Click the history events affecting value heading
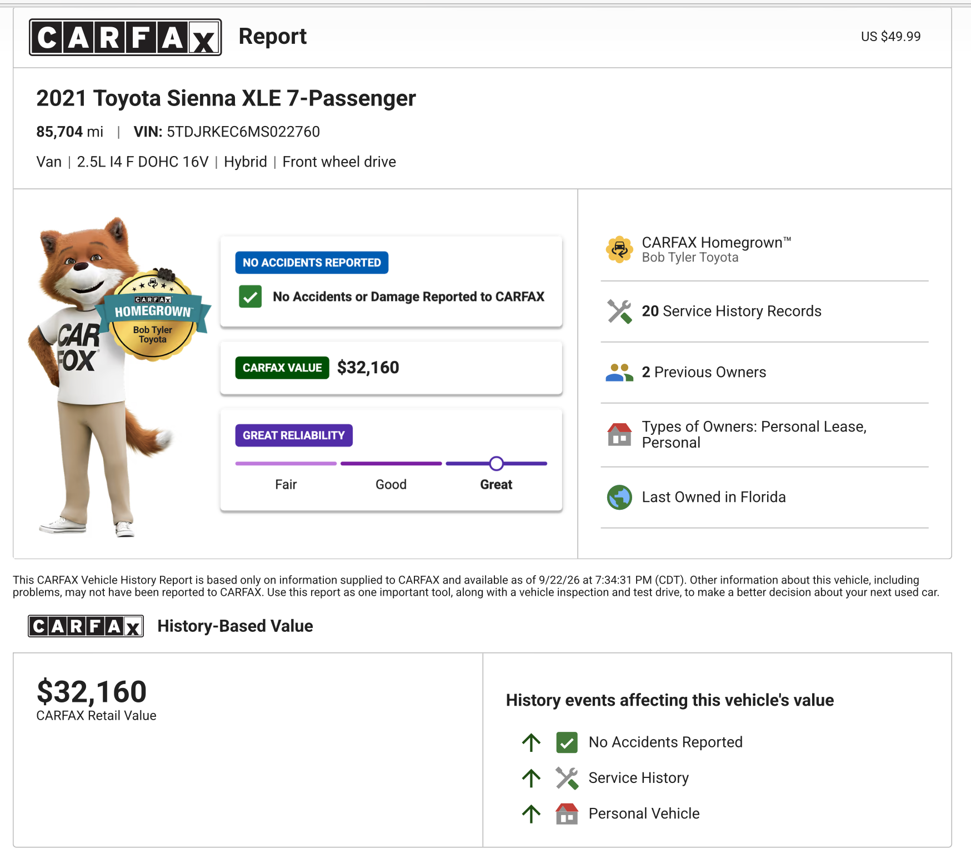 tap(670, 700)
